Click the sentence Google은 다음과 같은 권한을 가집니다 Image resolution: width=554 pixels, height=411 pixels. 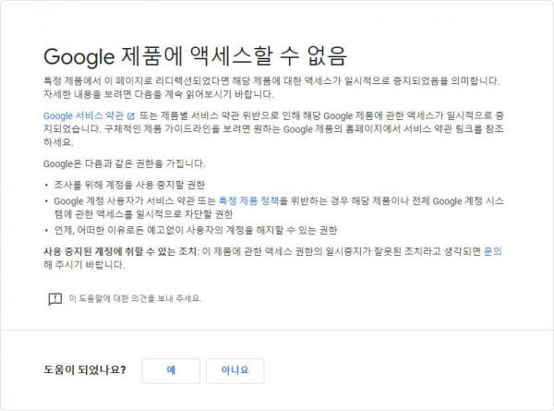click(124, 163)
